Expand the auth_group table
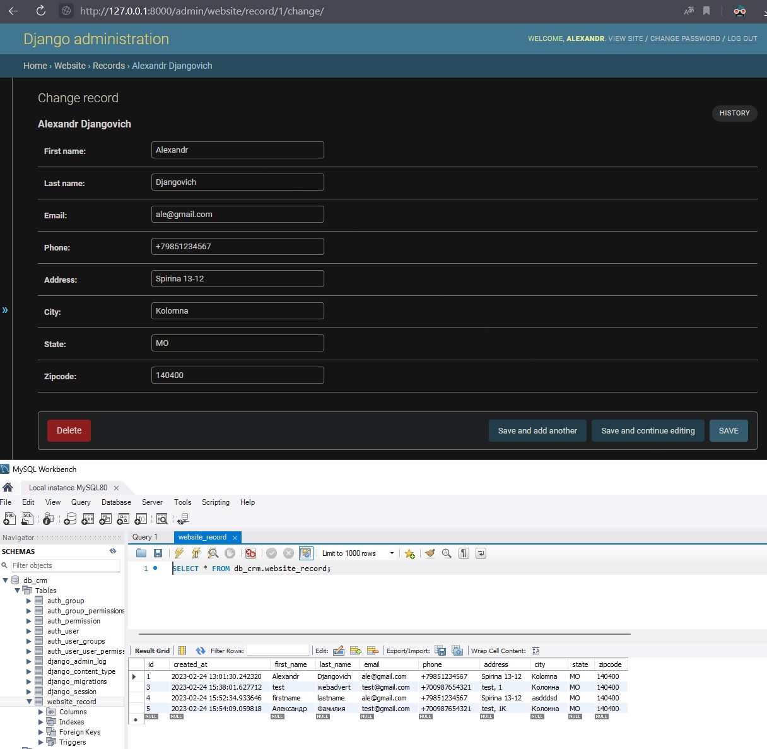The image size is (767, 749). point(29,601)
